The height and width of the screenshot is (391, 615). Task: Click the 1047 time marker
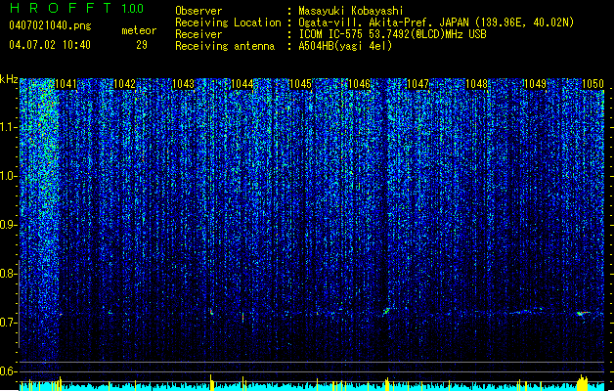pos(418,84)
